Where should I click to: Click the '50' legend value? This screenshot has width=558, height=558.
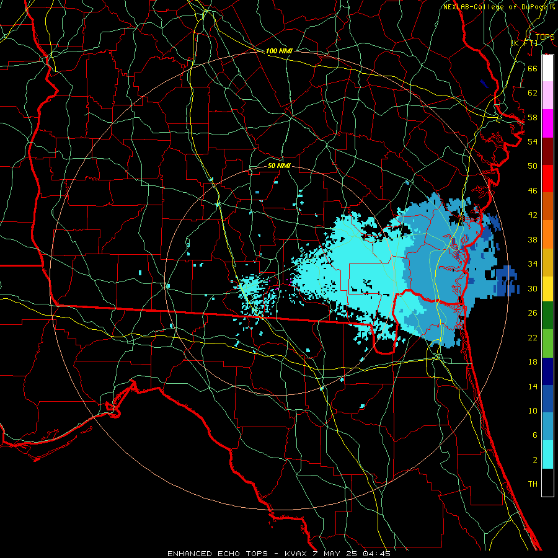pos(533,166)
